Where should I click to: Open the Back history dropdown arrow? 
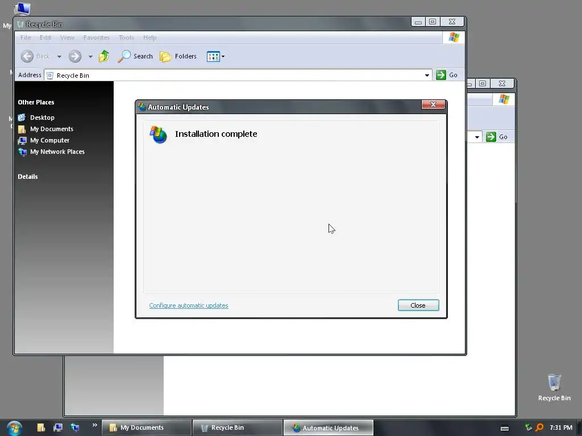click(59, 57)
